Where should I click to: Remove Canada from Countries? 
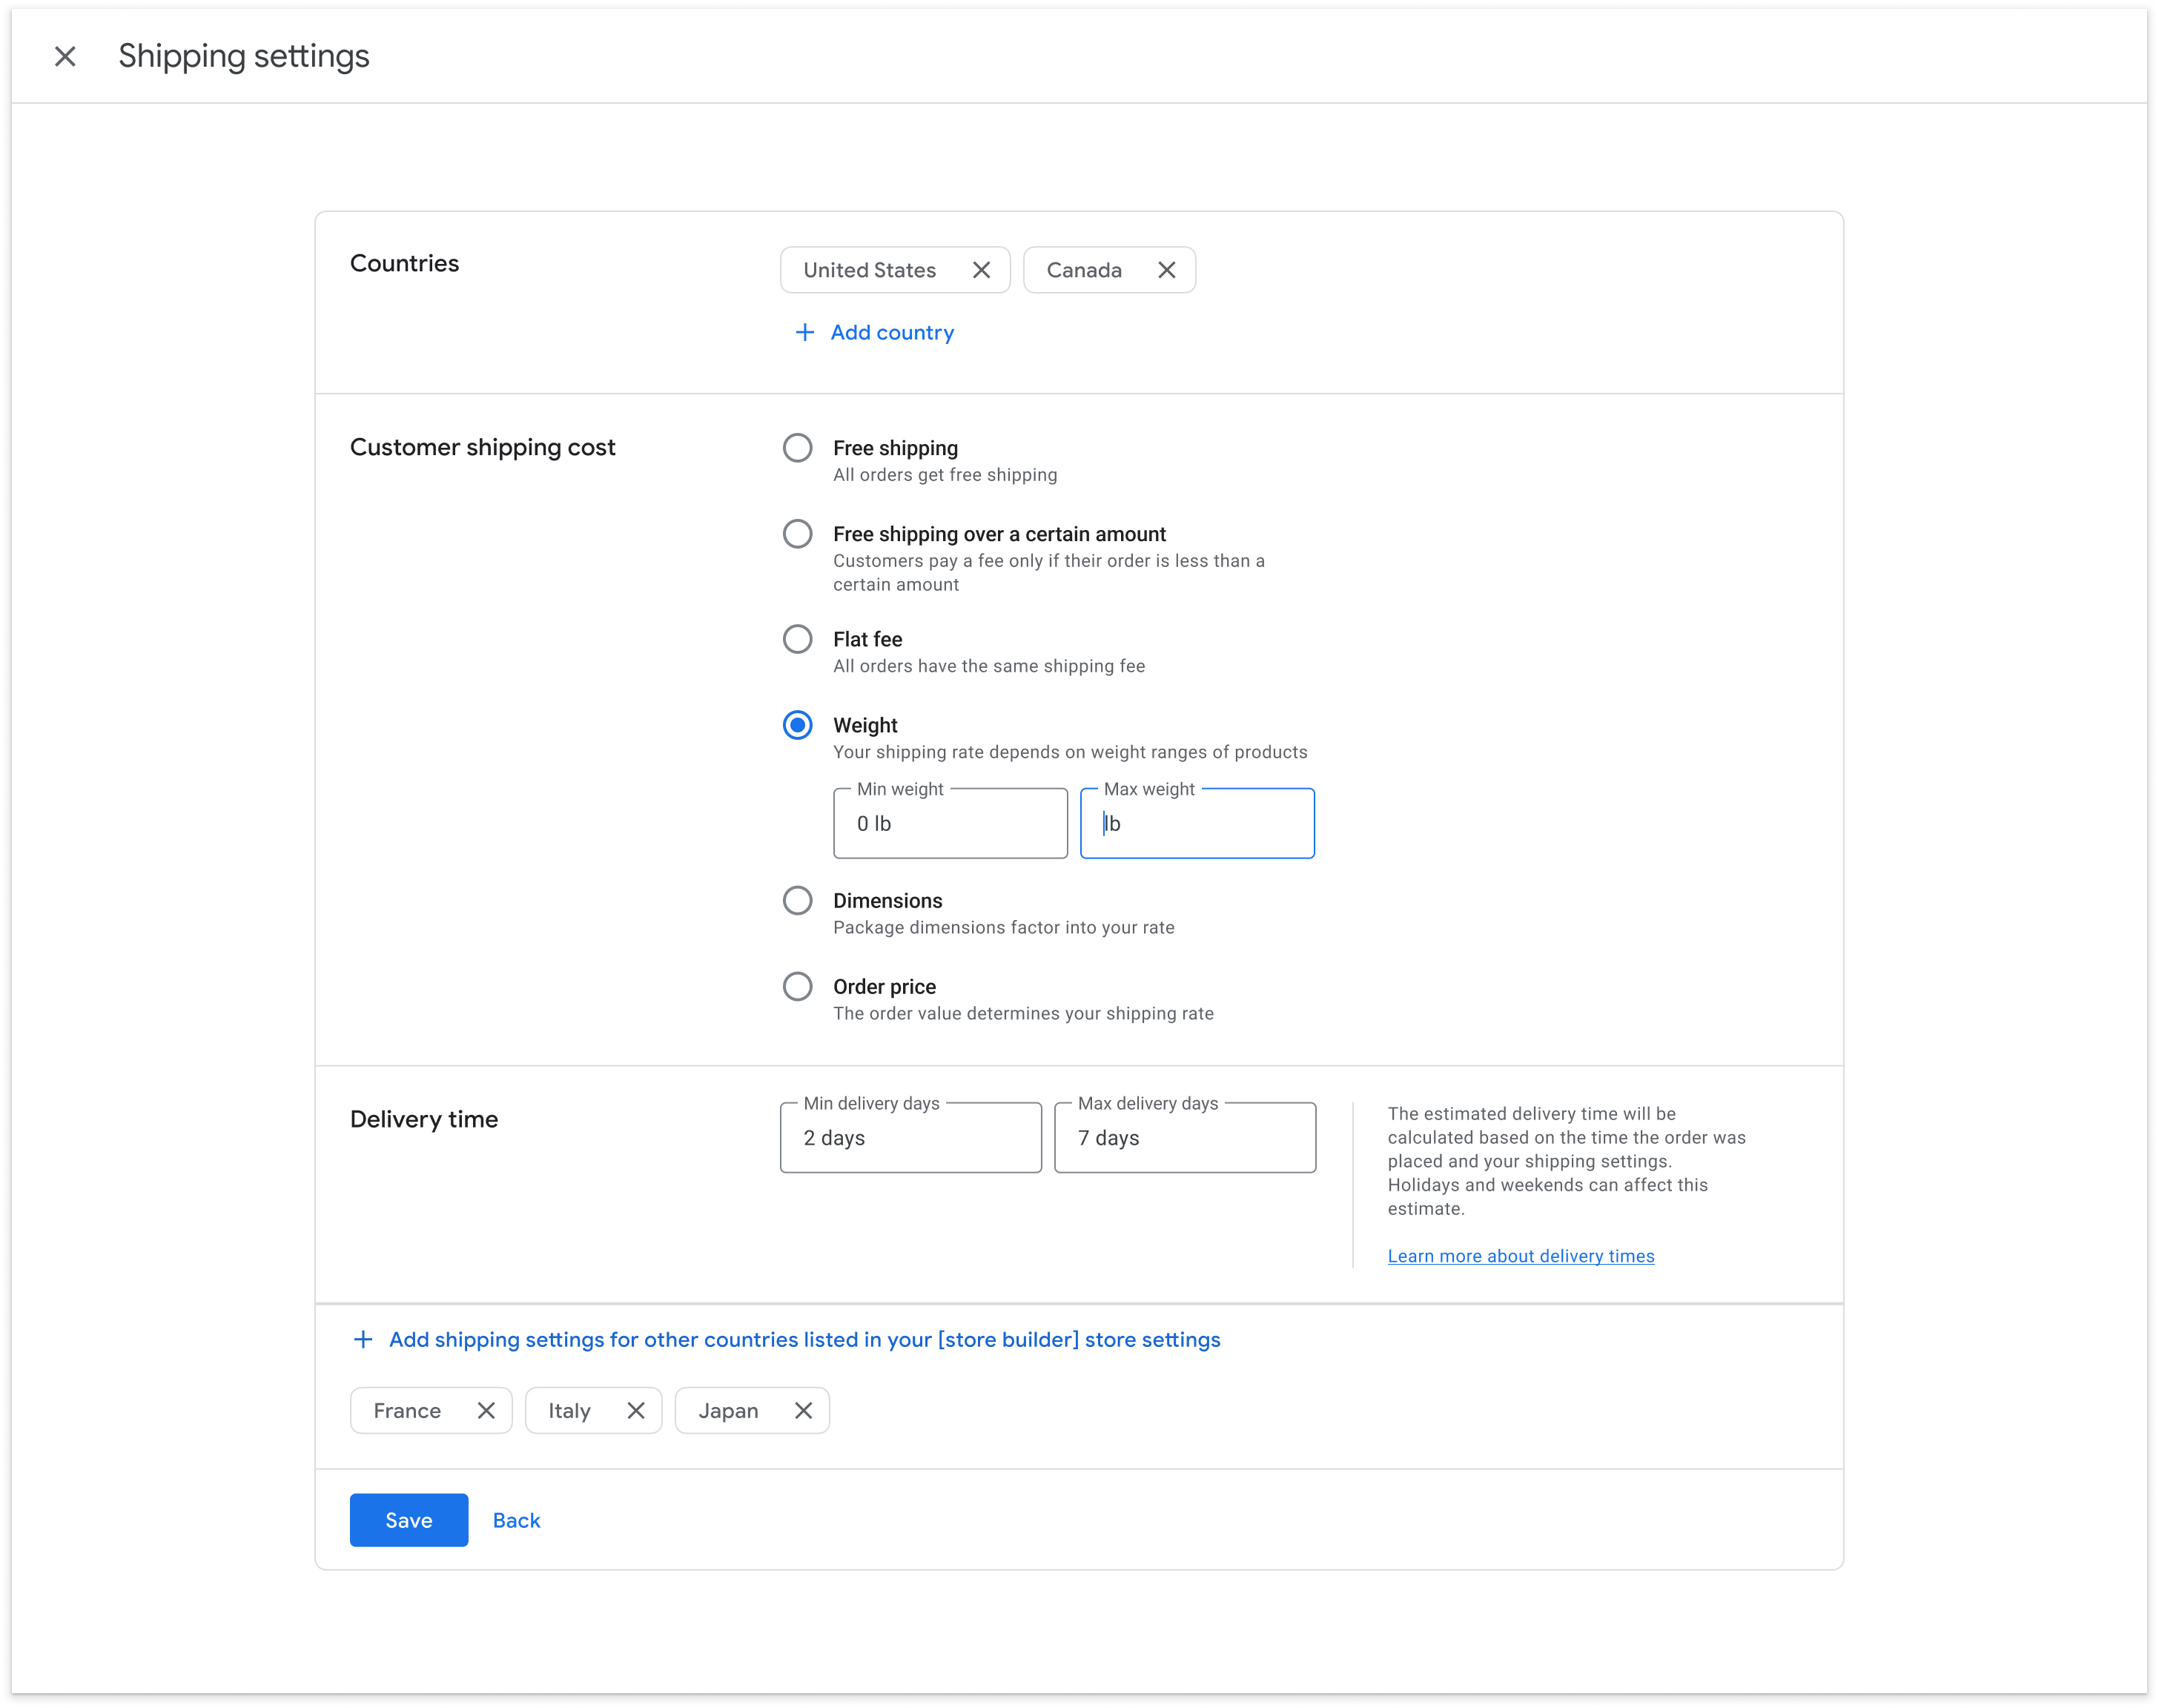(1166, 269)
